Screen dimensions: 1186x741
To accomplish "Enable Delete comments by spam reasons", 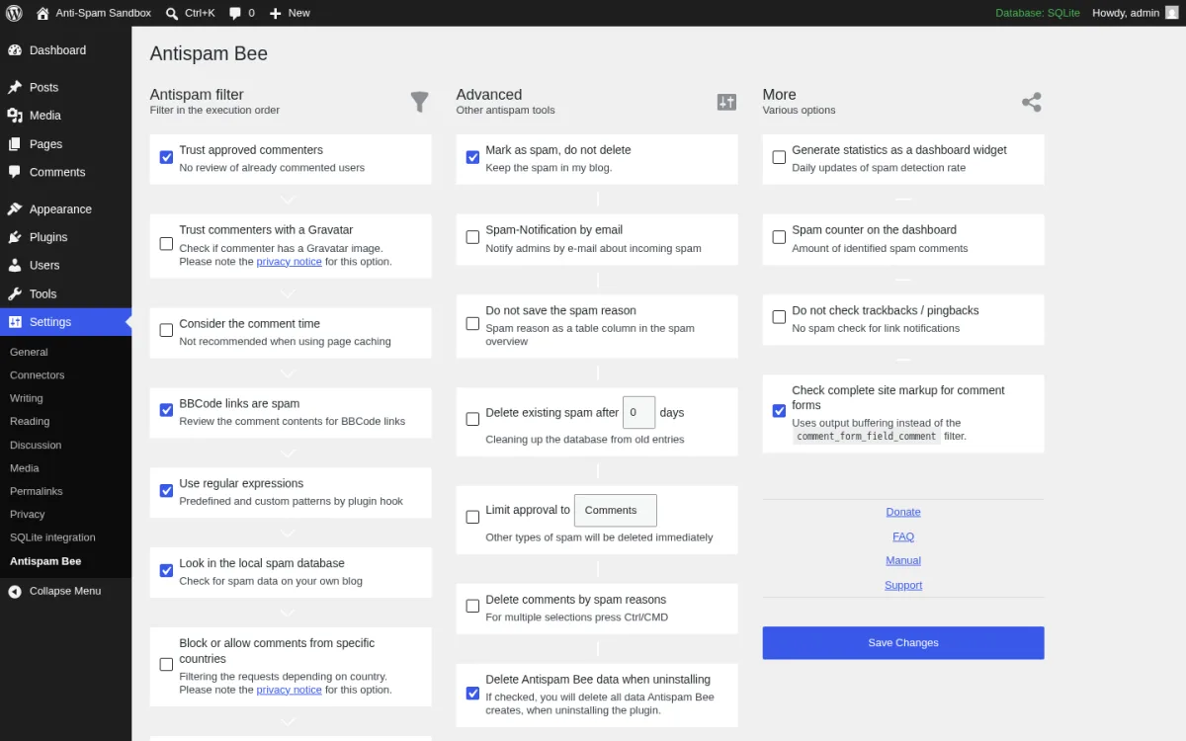I will (x=472, y=606).
